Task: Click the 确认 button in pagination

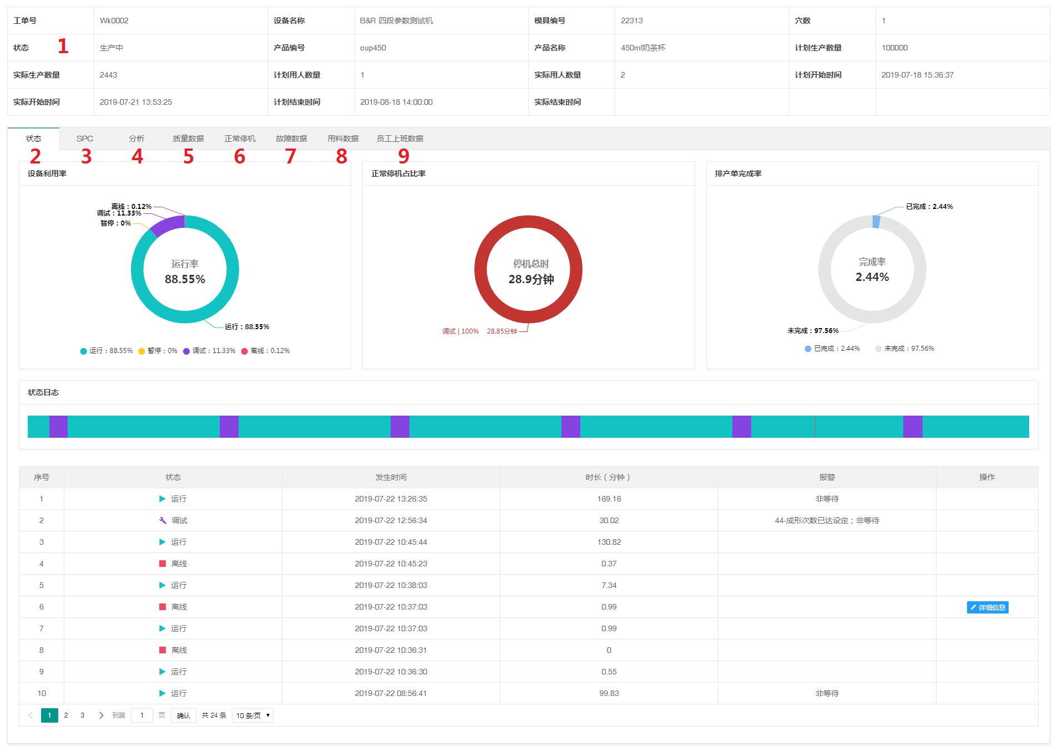Action: tap(183, 715)
